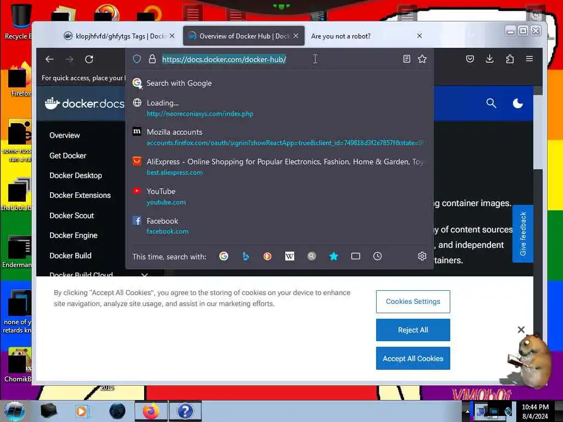Click the tracking protection shield icon
Image resolution: width=563 pixels, height=422 pixels.
137,59
